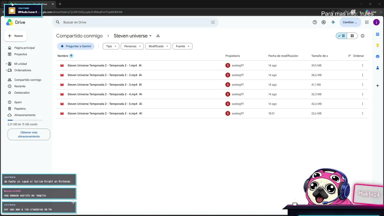Open a new browser tab
384x216 pixels.
tap(60, 4)
